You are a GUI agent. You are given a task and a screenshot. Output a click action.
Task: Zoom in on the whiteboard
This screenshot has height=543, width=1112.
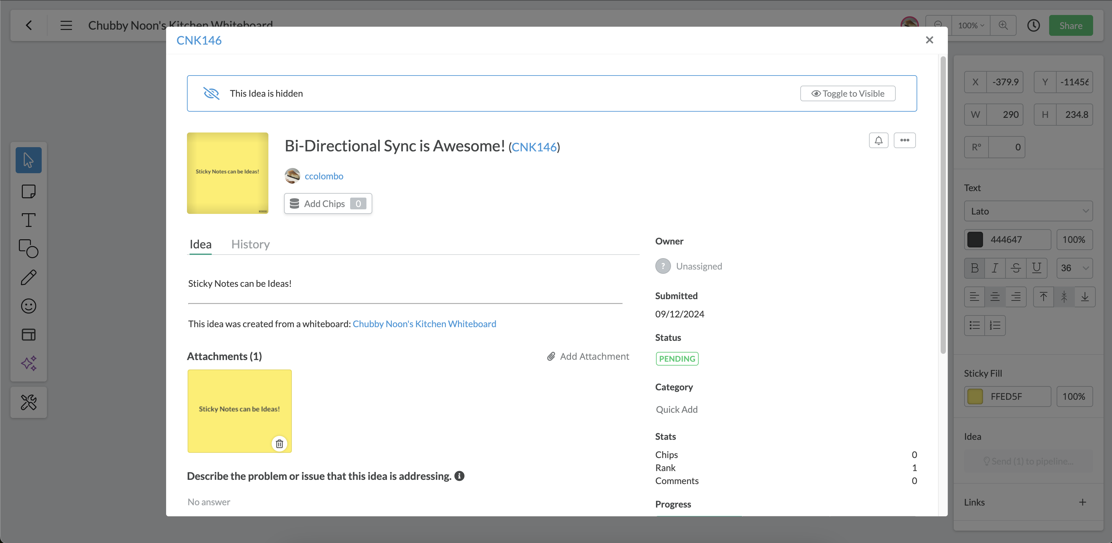click(1003, 25)
